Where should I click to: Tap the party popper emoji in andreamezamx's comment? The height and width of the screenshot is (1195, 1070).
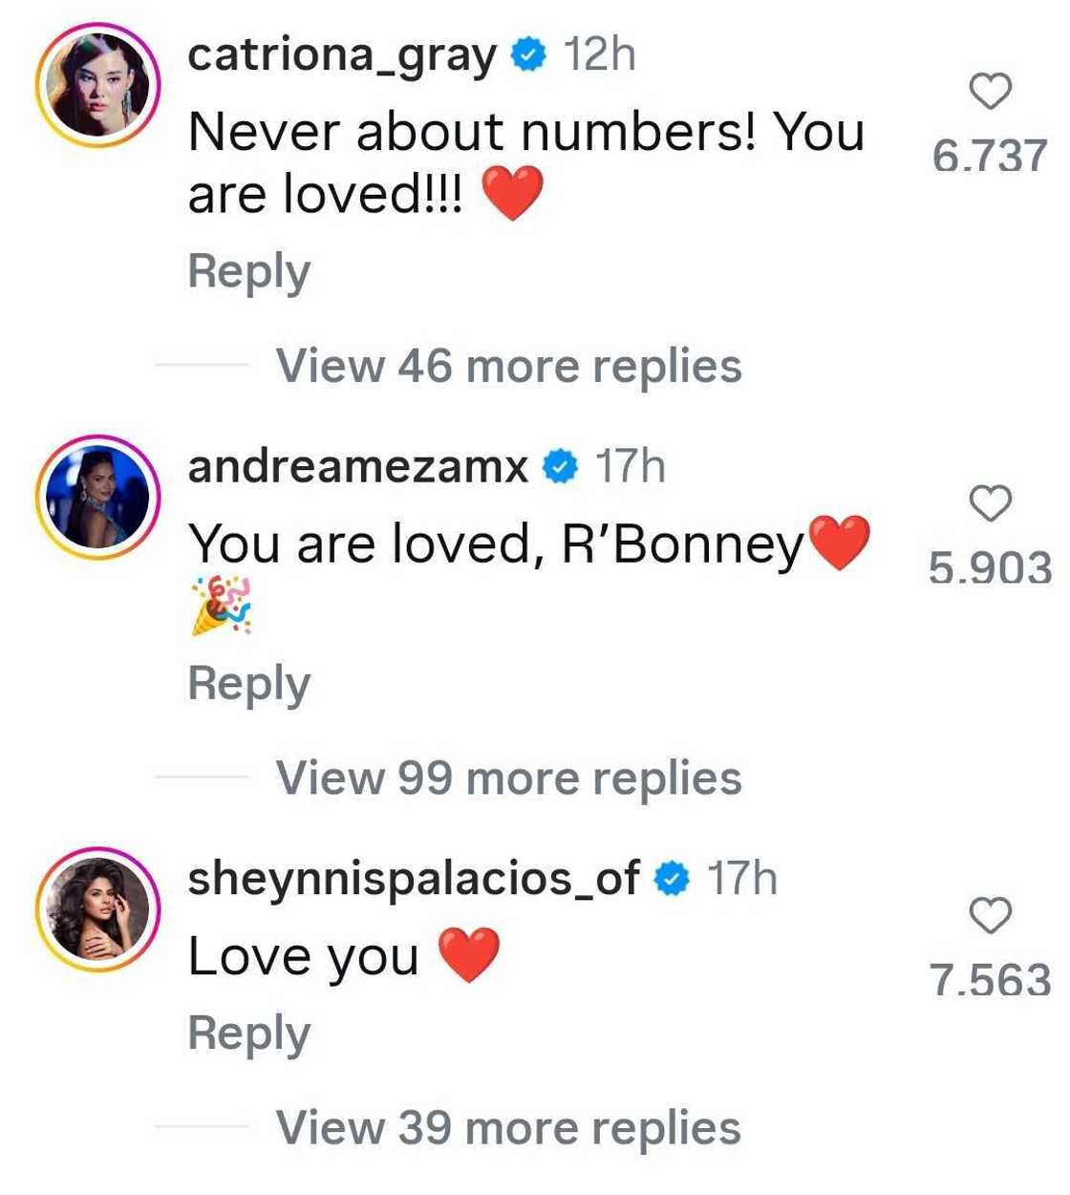tap(222, 605)
